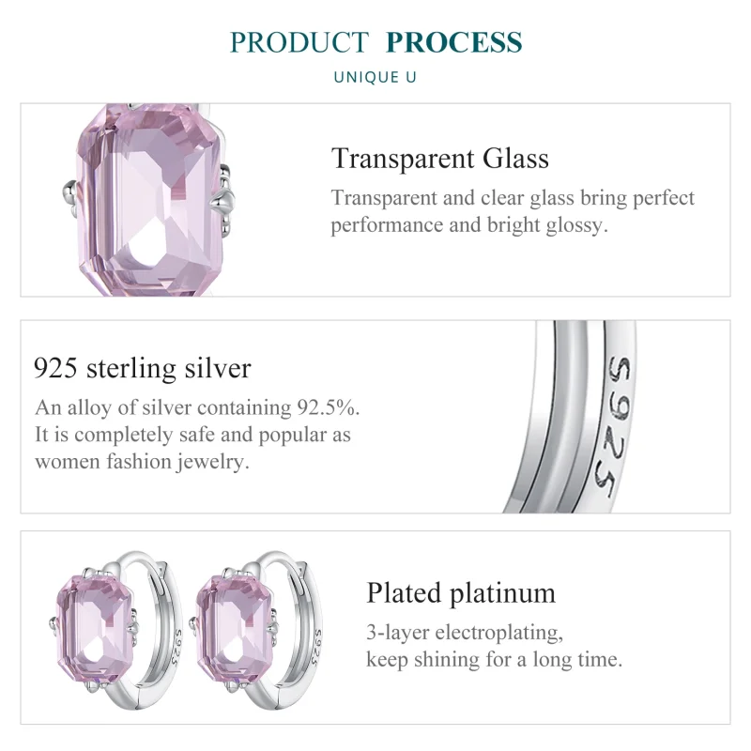The height and width of the screenshot is (751, 751).
Task: Click the bold word PROCESS in the title
Action: point(453,42)
